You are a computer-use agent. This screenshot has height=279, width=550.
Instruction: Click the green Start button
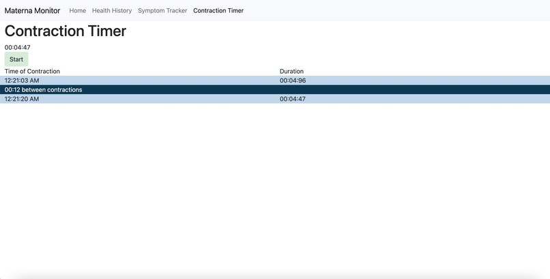click(16, 59)
